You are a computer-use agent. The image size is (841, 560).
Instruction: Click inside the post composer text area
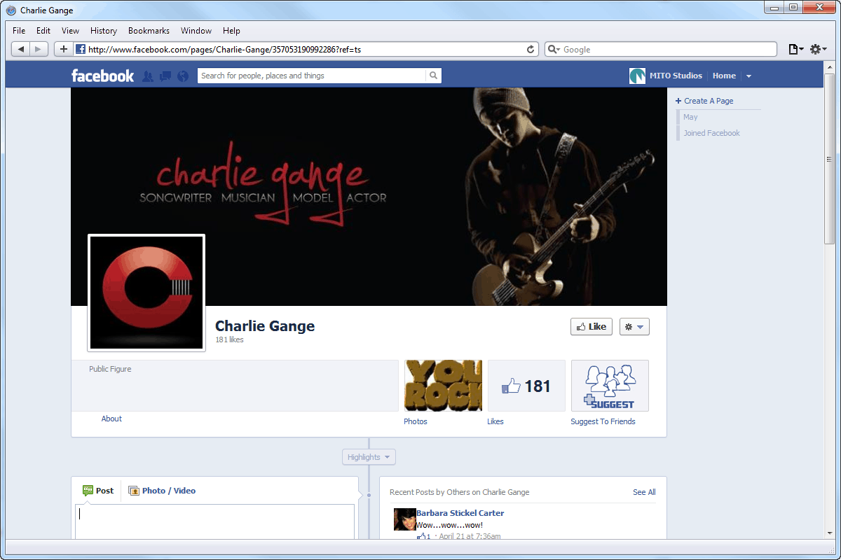[214, 521]
